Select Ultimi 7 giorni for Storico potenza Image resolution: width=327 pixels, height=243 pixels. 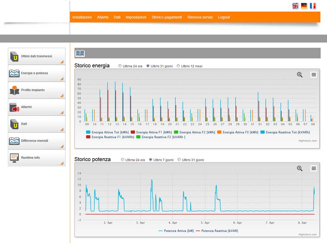pyautogui.click(x=150, y=160)
